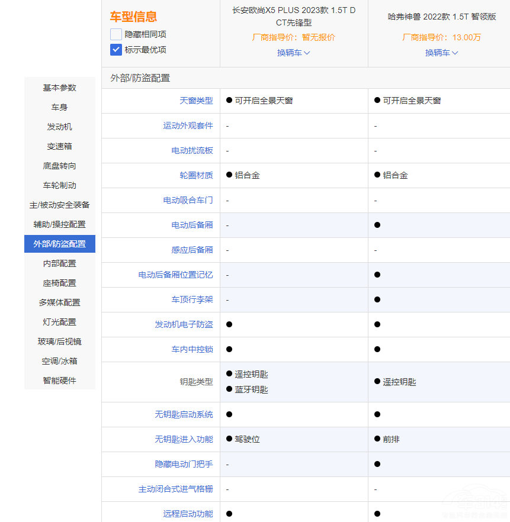Viewport: 510px width, 522px height.
Task: Switch to the 发动机 section
Action: click(59, 127)
